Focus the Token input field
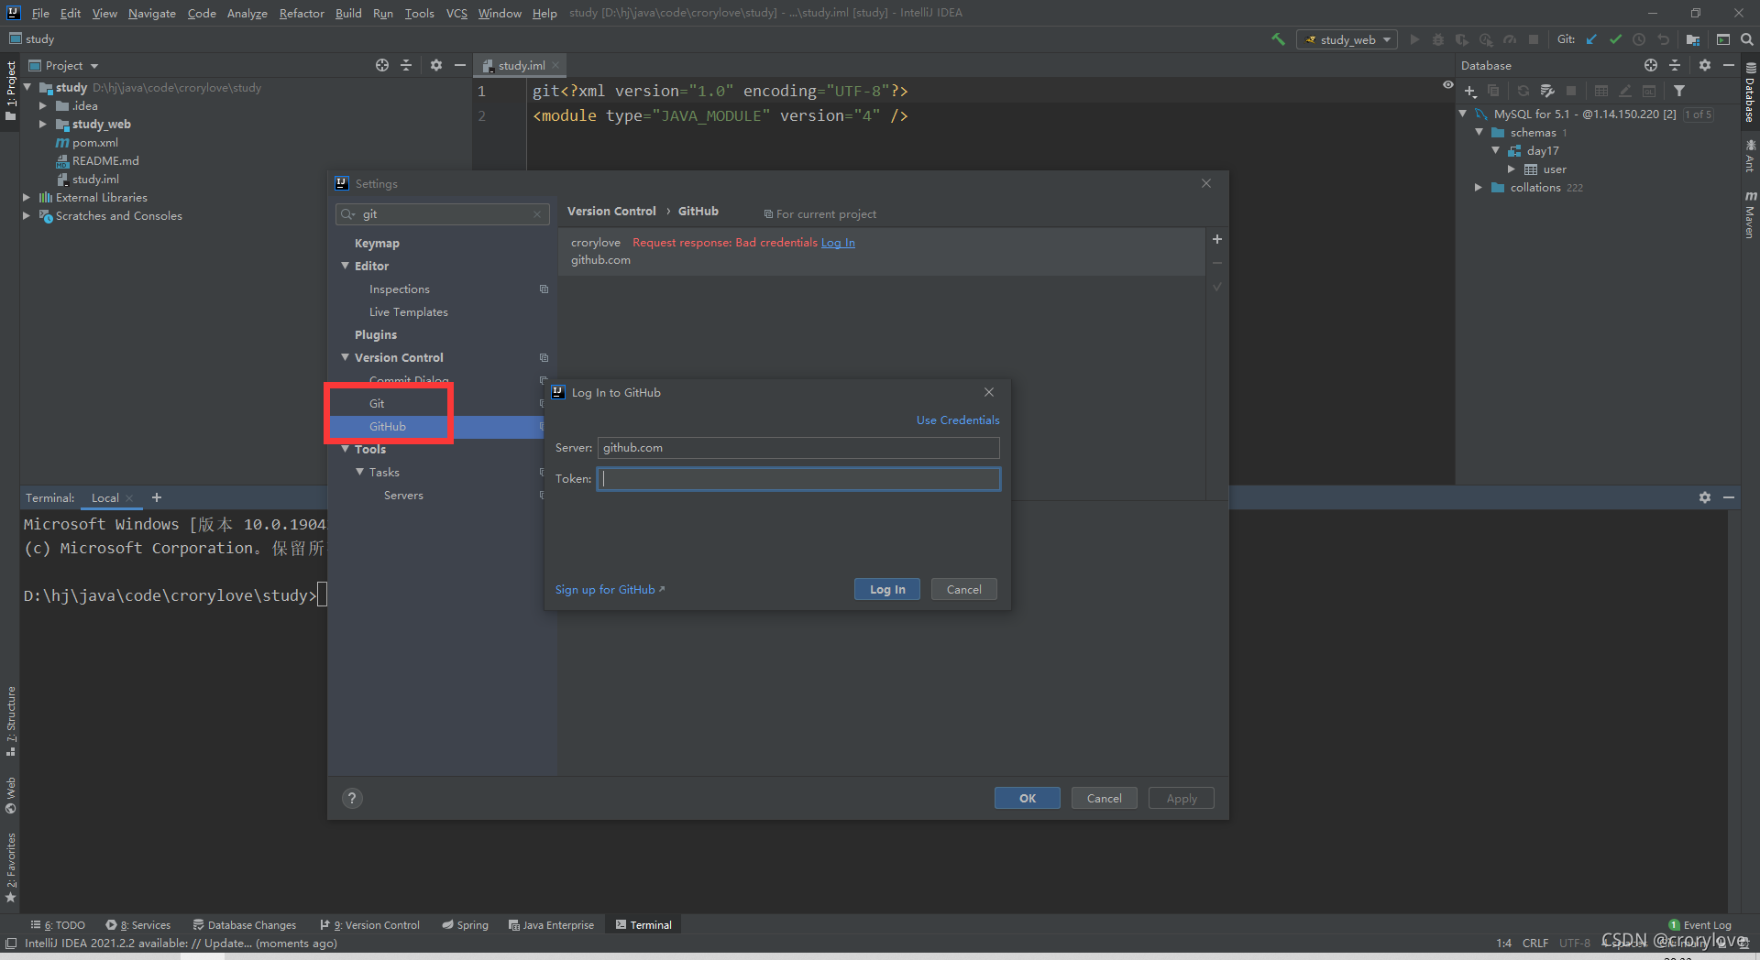Image resolution: width=1760 pixels, height=960 pixels. point(798,479)
